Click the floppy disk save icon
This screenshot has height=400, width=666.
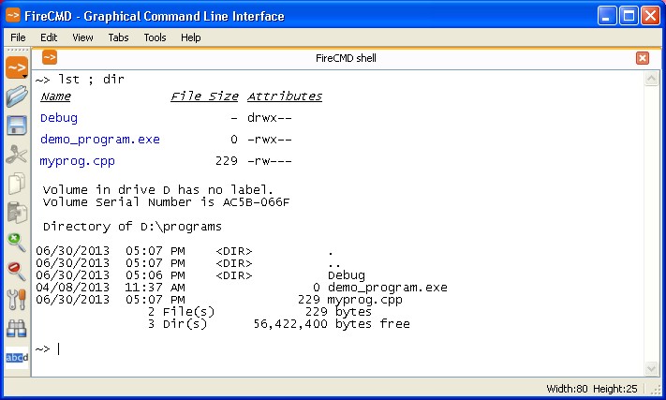[17, 126]
